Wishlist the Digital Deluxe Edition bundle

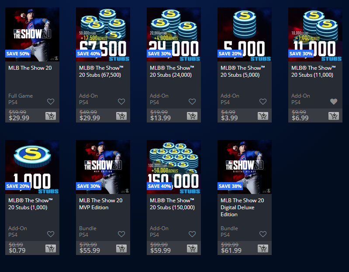(x=263, y=234)
